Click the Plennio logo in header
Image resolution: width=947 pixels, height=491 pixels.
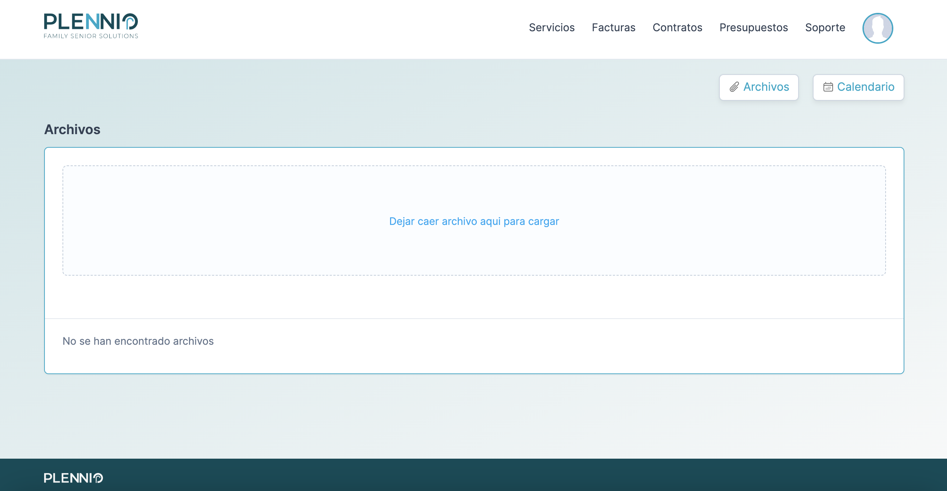click(91, 26)
